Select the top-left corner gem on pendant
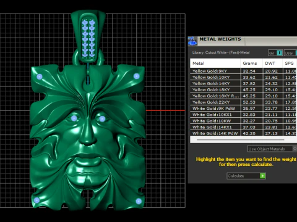 click(x=40, y=77)
